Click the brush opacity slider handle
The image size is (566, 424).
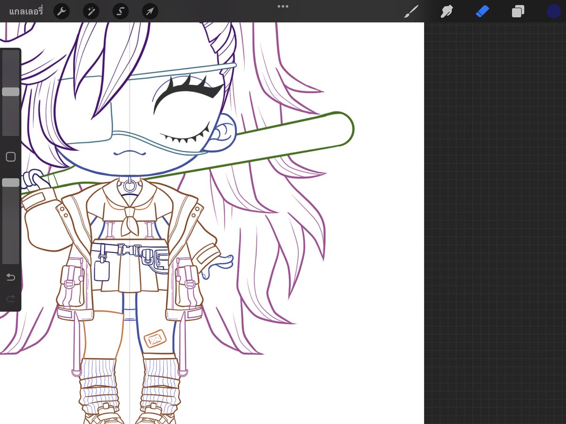(x=10, y=182)
